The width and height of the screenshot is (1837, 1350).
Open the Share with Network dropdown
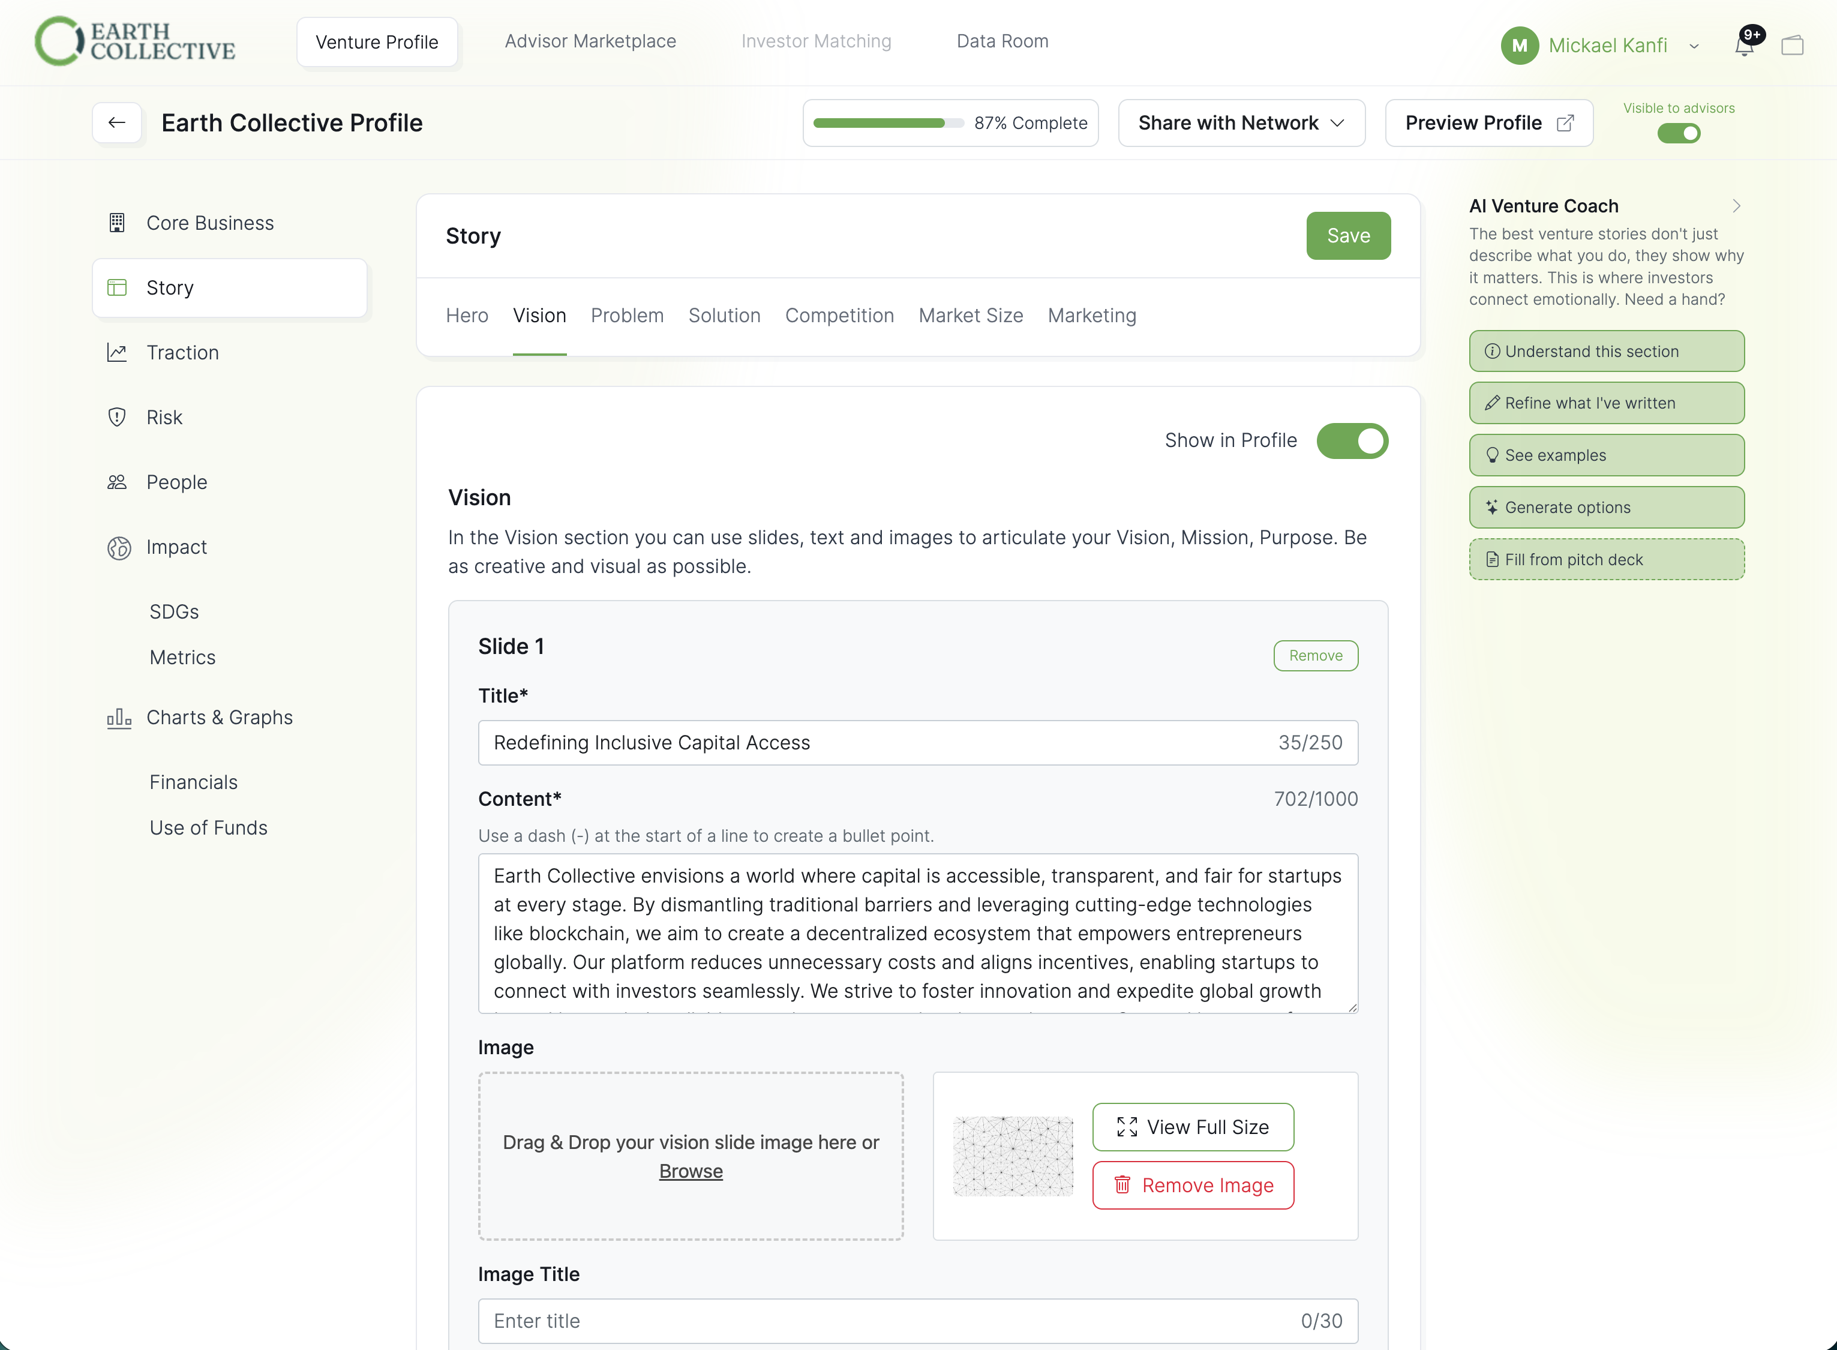1241,122
